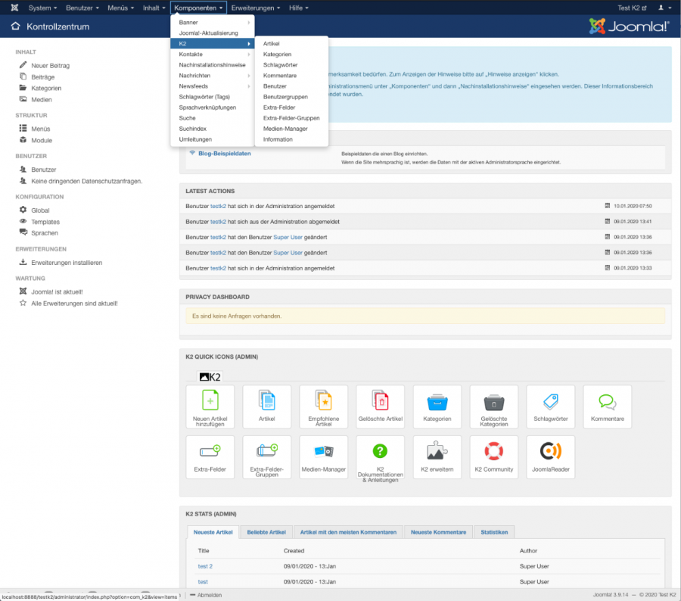Click the Global gear icon in sidebar

point(23,210)
